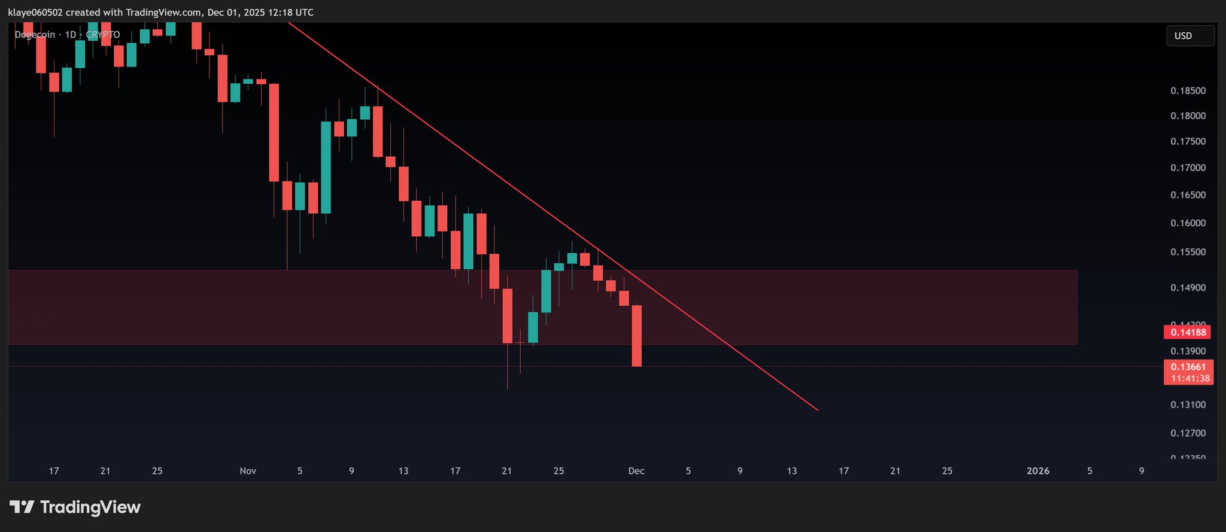Click the red 0.14188 price label
Screen dimensions: 1226x532
click(1188, 332)
